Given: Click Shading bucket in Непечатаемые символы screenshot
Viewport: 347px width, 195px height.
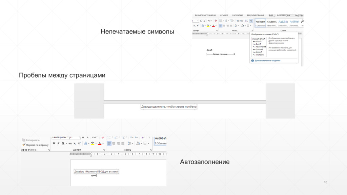Looking at the screenshot, I should click(x=243, y=26).
